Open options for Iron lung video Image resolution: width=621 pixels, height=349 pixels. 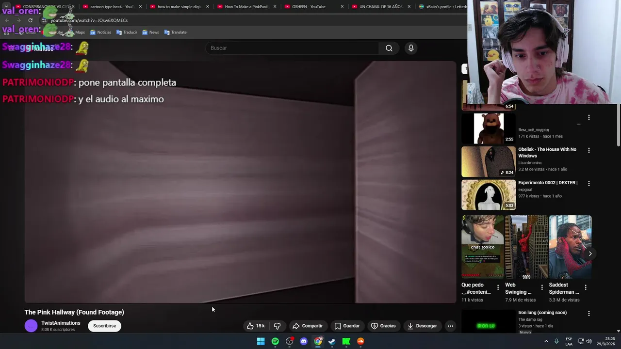point(589,314)
